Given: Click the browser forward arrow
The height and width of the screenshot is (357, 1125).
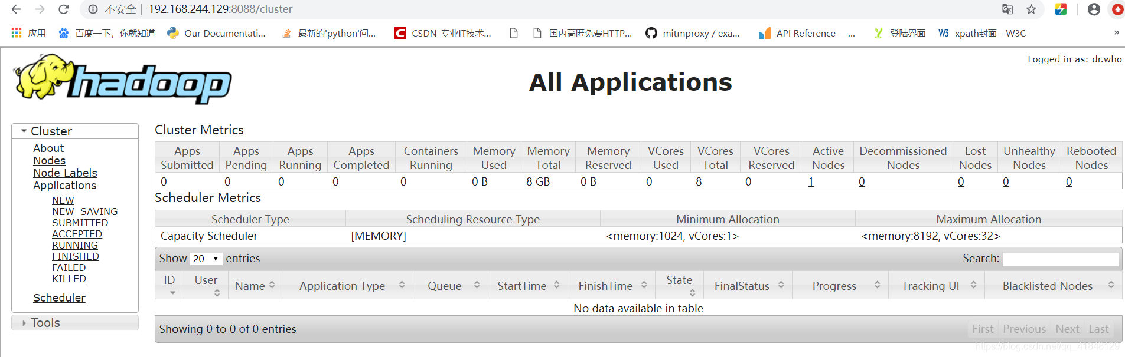Looking at the screenshot, I should pos(40,9).
